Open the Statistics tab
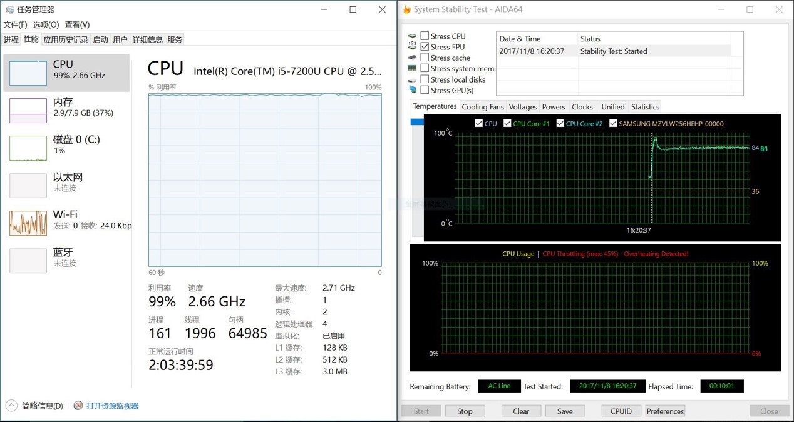Image resolution: width=794 pixels, height=422 pixels. (x=646, y=107)
